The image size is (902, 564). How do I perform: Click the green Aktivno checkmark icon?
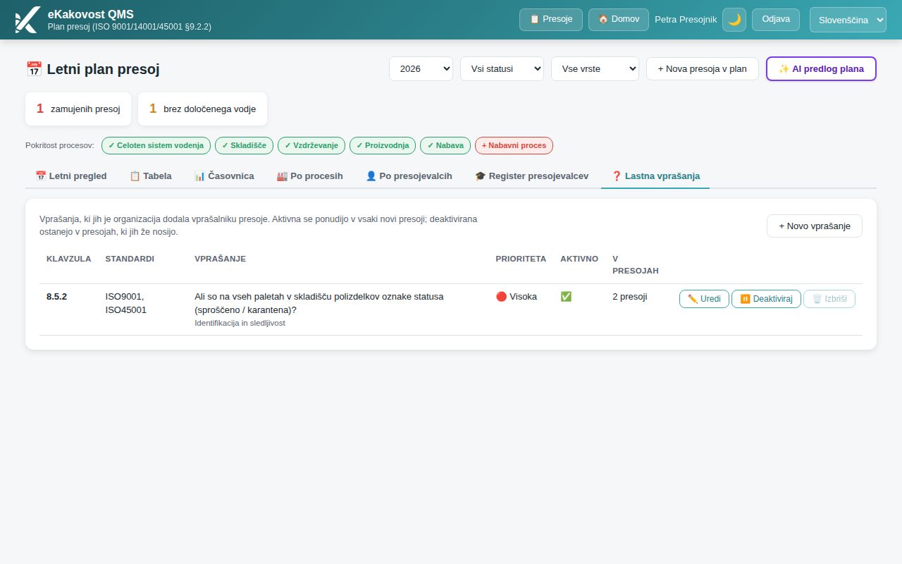click(566, 297)
